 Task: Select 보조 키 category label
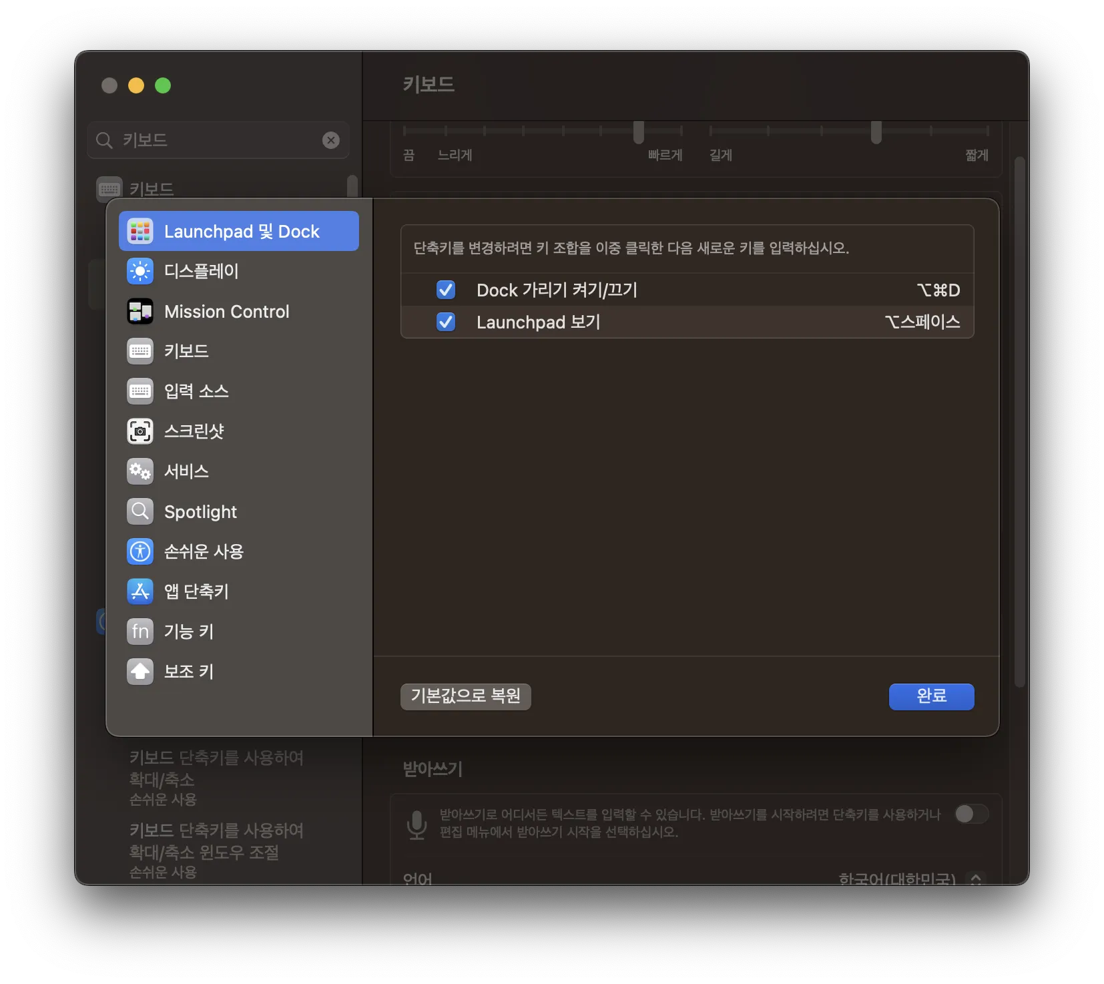(x=189, y=672)
